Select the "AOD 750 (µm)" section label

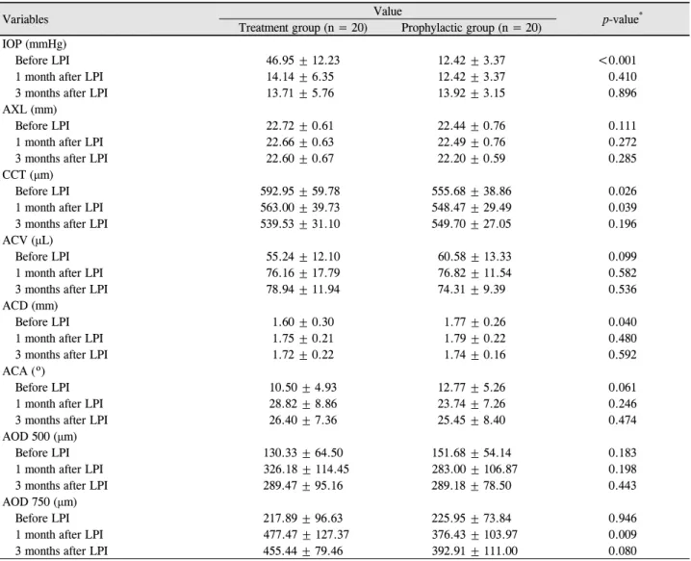[39, 502]
